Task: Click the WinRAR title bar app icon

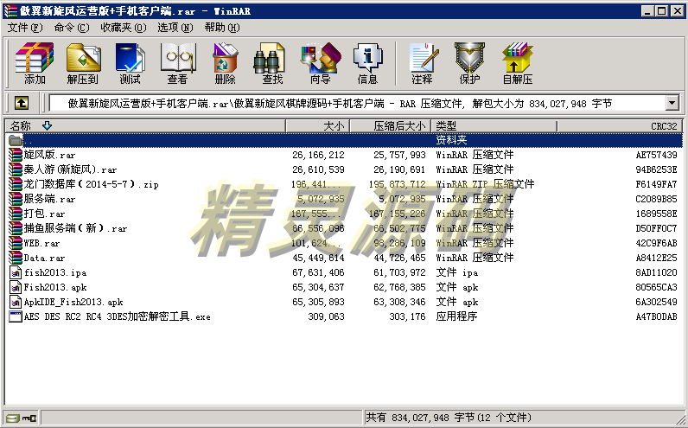Action: click(10, 11)
